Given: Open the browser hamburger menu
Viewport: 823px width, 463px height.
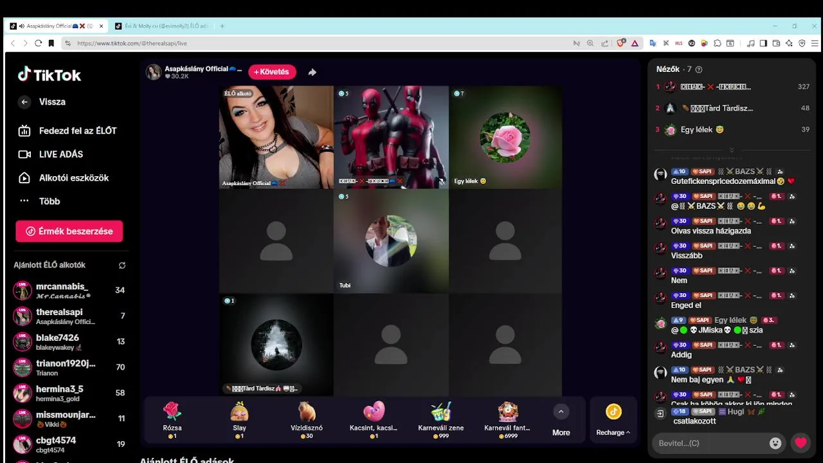Looking at the screenshot, I should 815,43.
